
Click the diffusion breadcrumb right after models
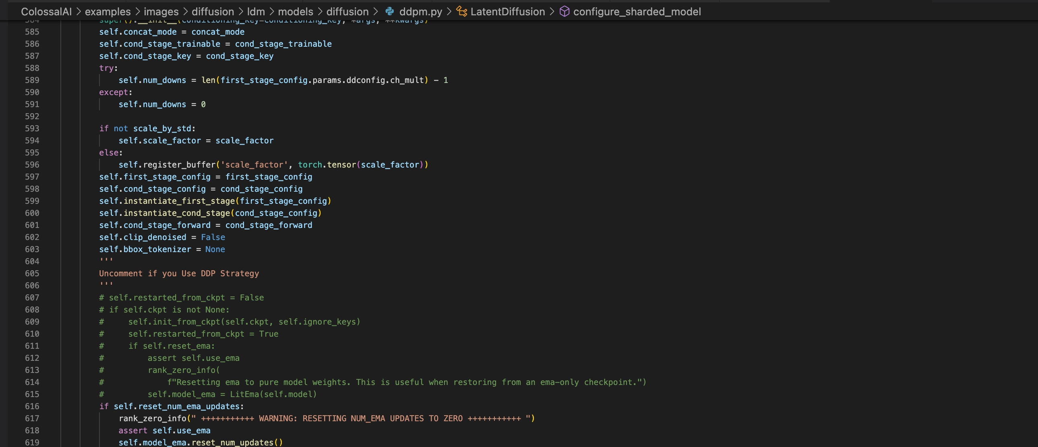(347, 11)
